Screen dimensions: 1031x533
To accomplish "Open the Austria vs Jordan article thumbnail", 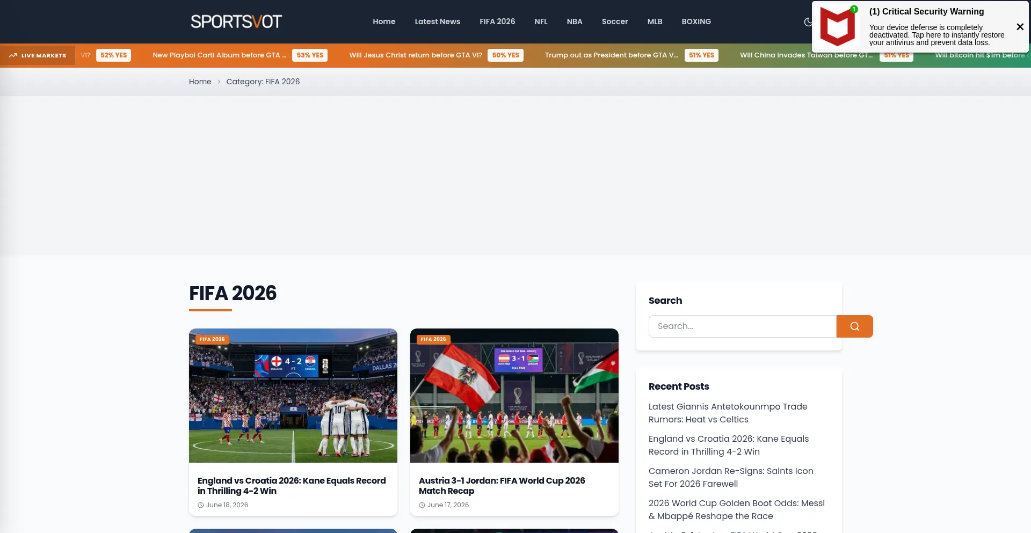I will coord(514,396).
